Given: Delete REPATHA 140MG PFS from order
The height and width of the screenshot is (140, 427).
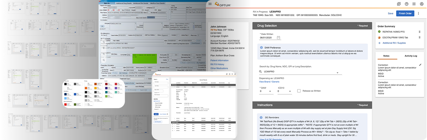Looking at the screenshot, I should click(419, 32).
